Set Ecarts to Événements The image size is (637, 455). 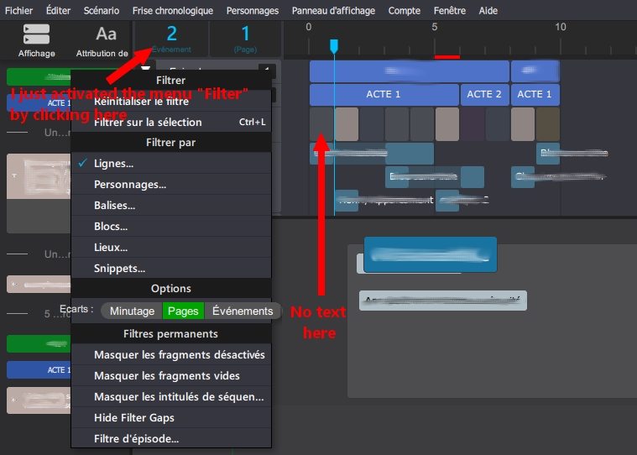click(243, 311)
